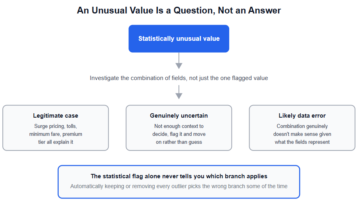The height and width of the screenshot is (202, 359).
Task: Click the blue Statistically unusual value box
Action: click(179, 39)
